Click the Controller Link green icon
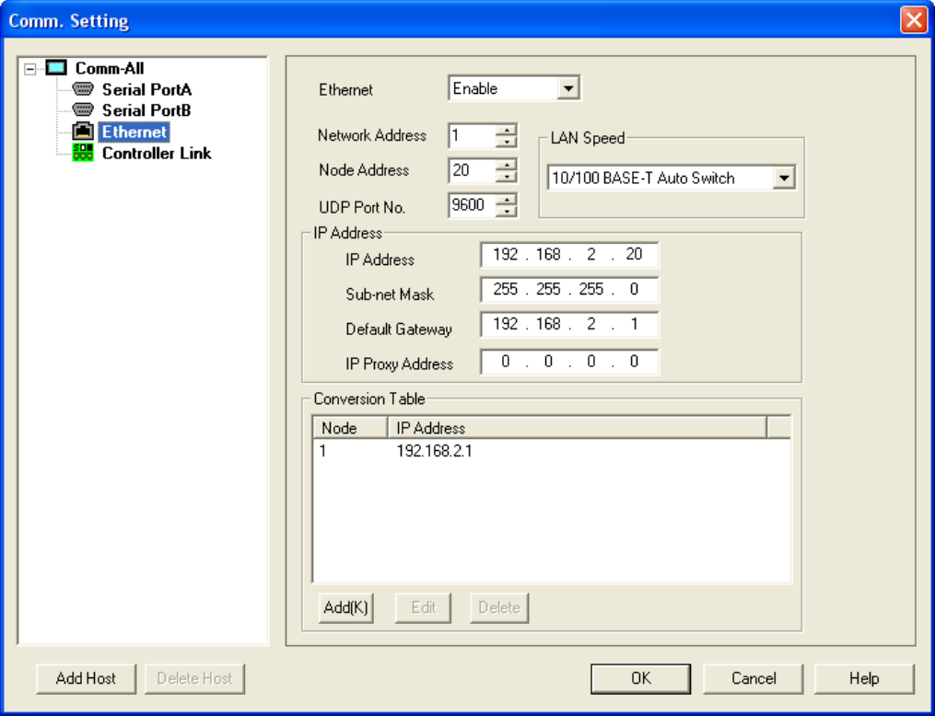This screenshot has width=935, height=716. (x=84, y=153)
